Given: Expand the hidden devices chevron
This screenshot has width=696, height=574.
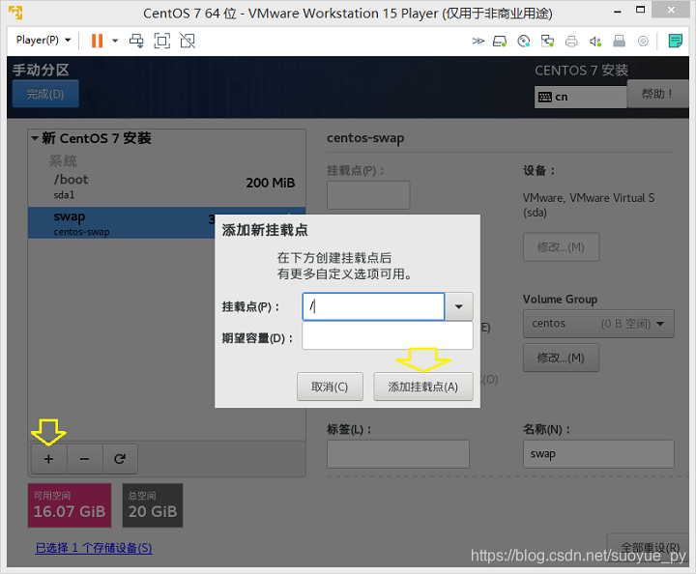Looking at the screenshot, I should click(x=478, y=42).
